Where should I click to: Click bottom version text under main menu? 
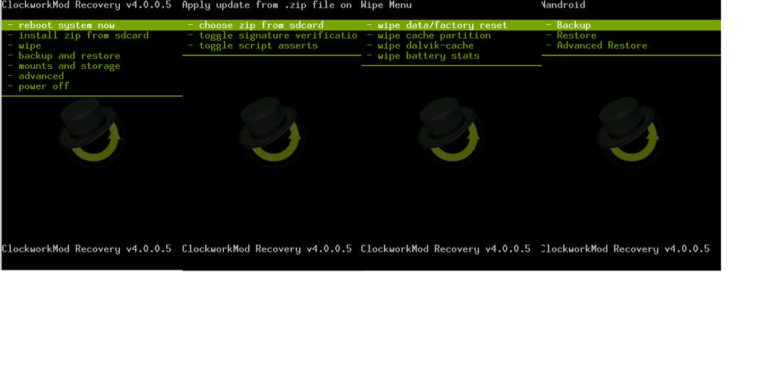point(87,249)
